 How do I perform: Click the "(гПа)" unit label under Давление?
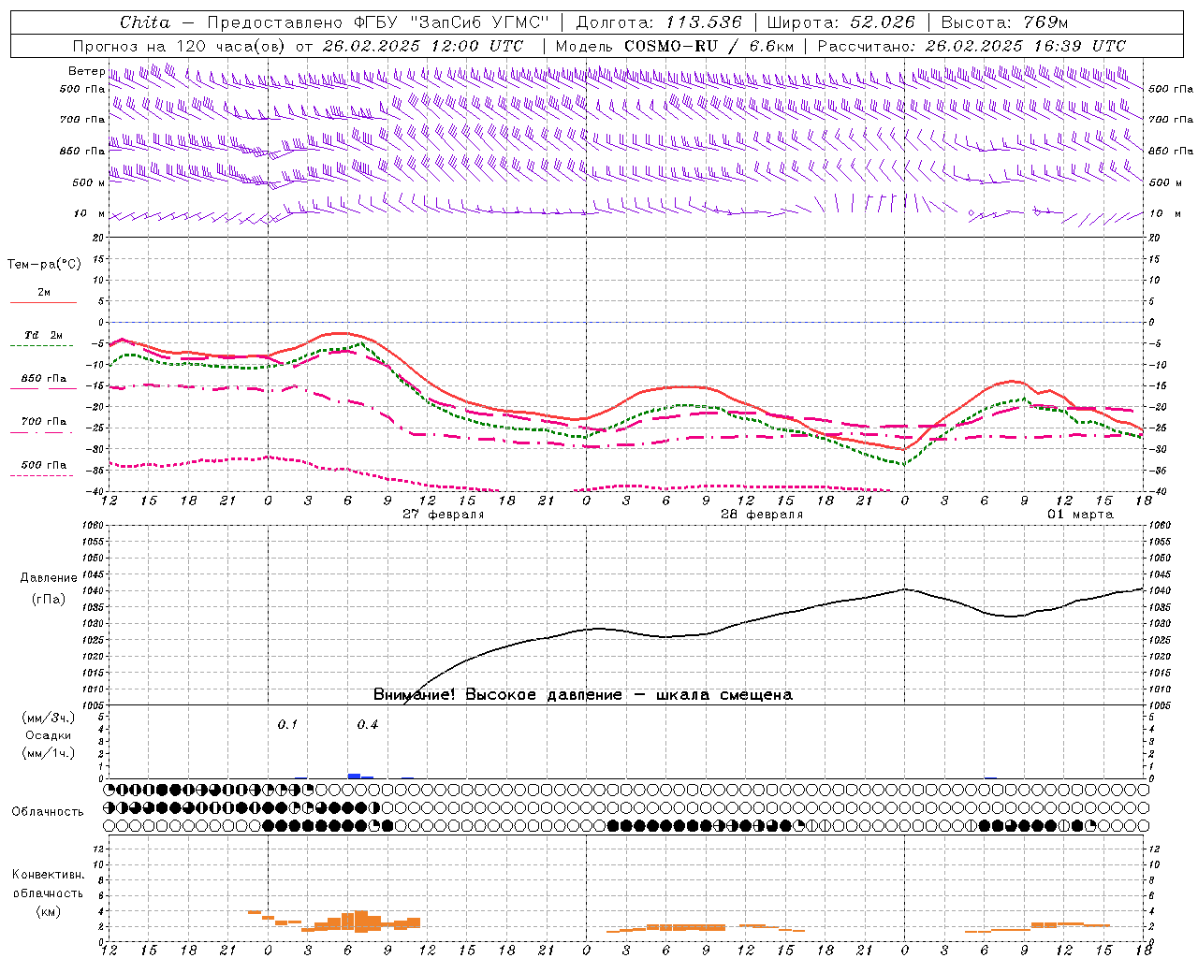(49, 600)
